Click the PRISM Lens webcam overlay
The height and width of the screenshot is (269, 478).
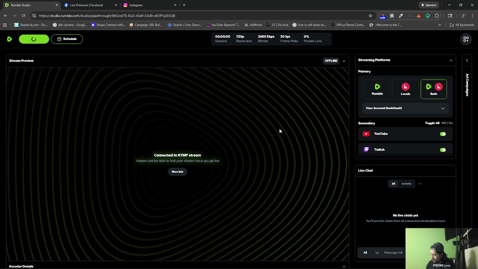(x=442, y=248)
